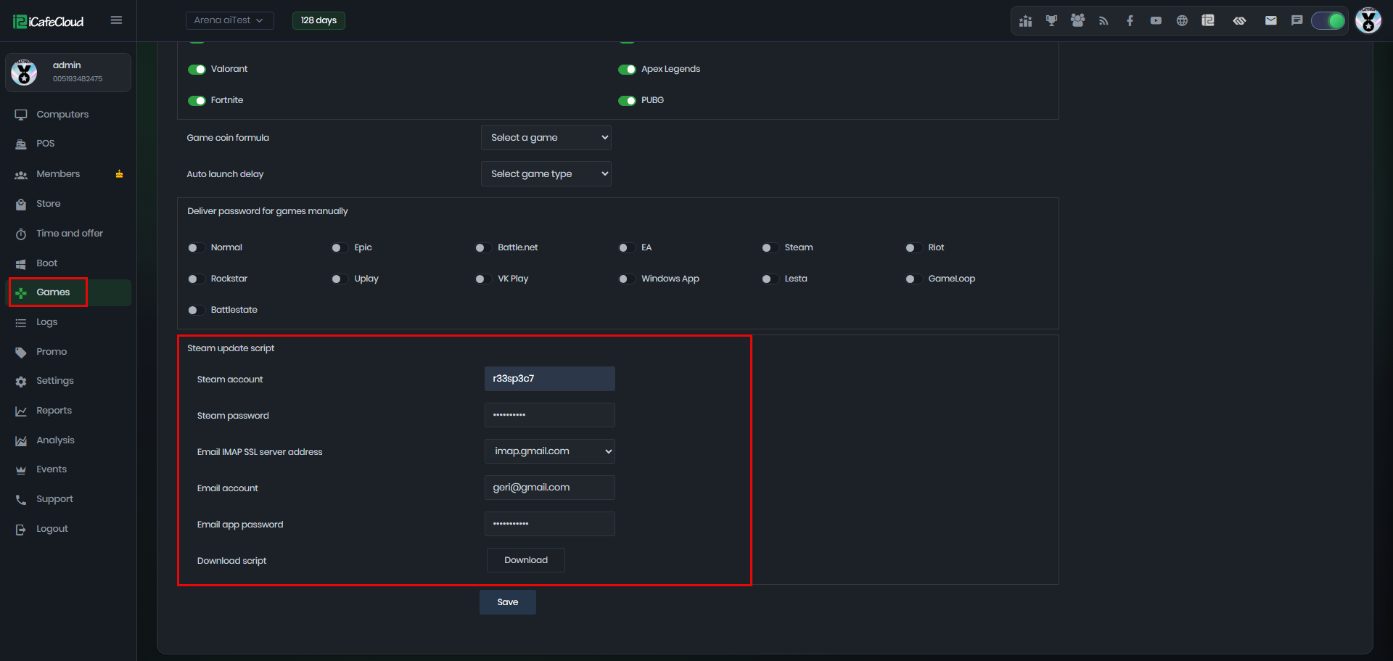Enable the Normal manual password toggle
This screenshot has height=661, width=1393.
(x=197, y=248)
